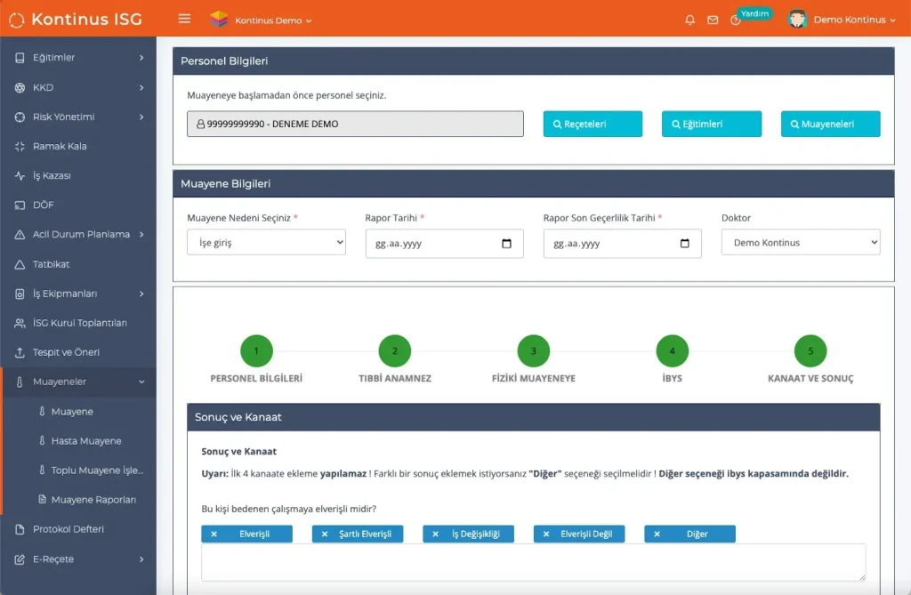The height and width of the screenshot is (595, 911).
Task: Open the Doktor dropdown
Action: pyautogui.click(x=801, y=242)
